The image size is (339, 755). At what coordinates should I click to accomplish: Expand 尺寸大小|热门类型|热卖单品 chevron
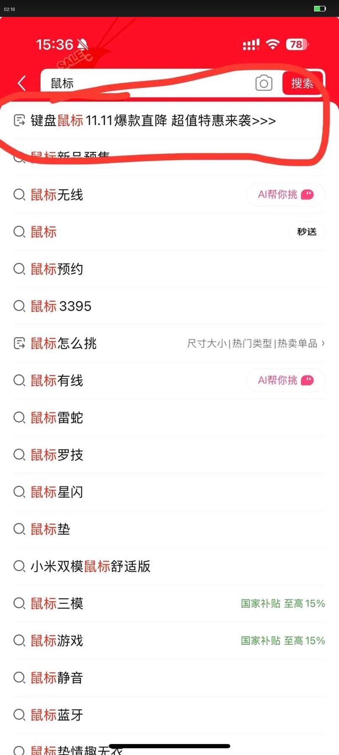coord(323,343)
